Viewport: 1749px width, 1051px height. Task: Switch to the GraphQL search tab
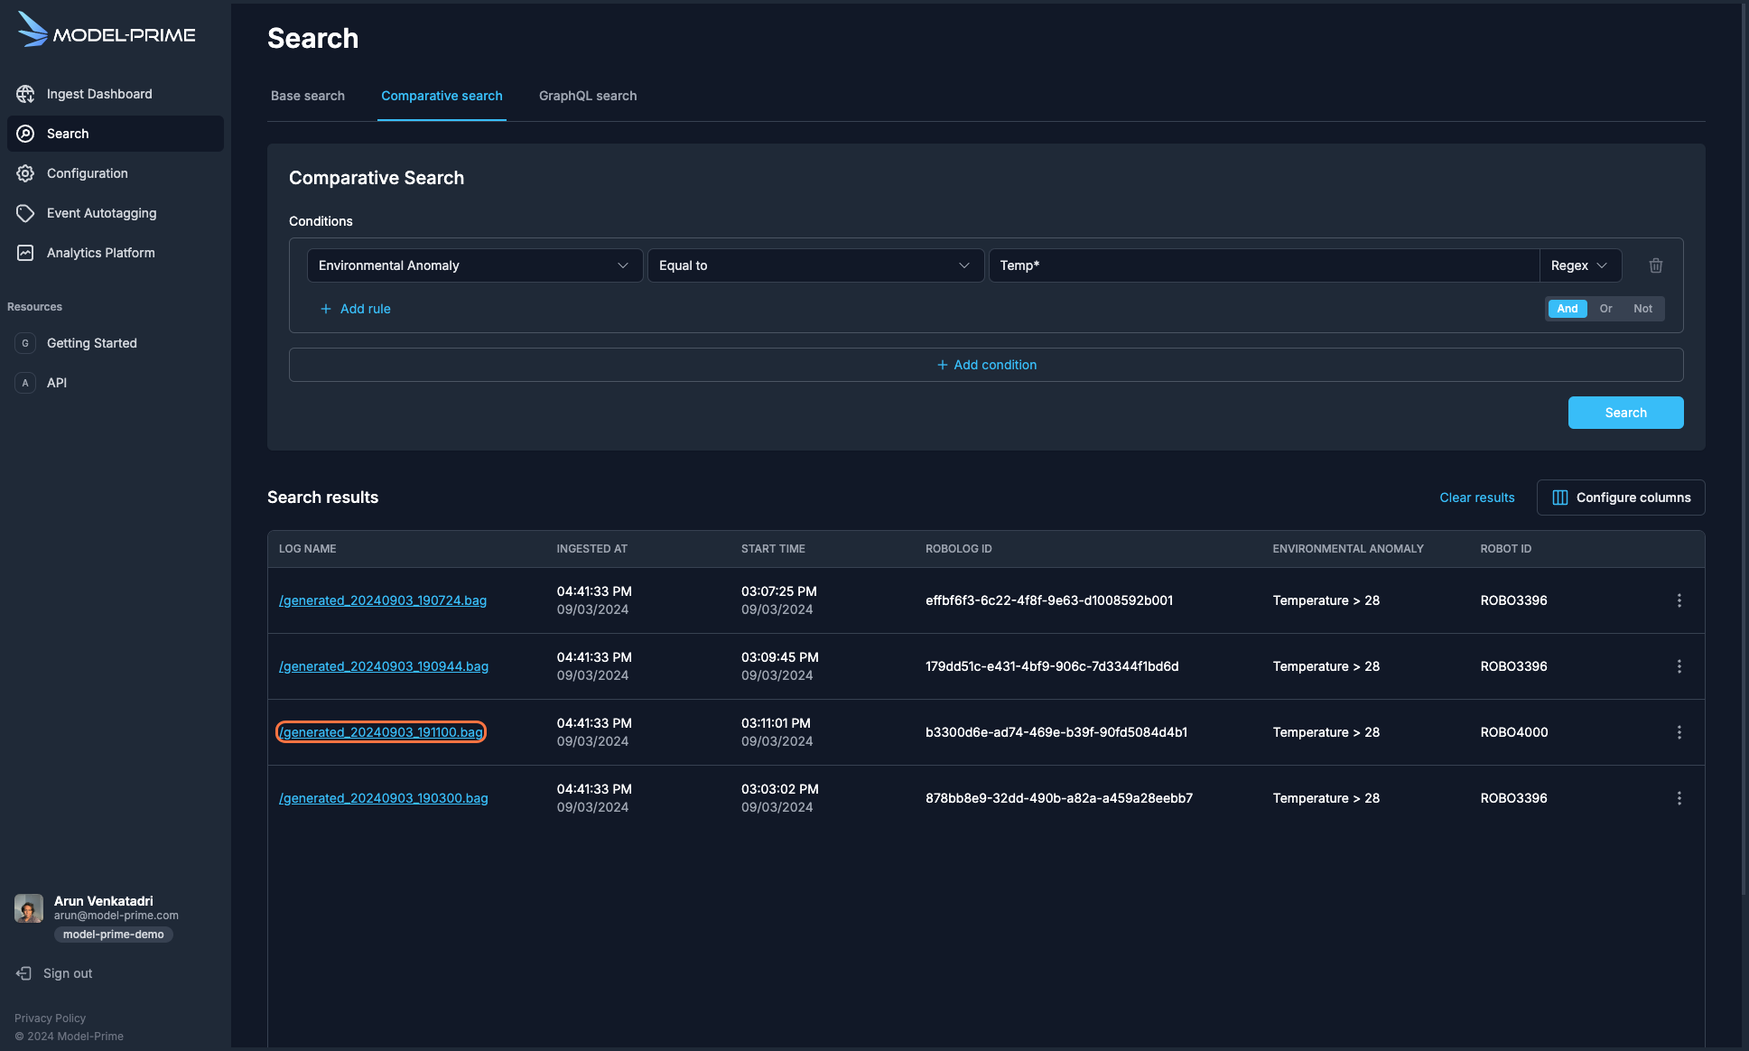(588, 96)
